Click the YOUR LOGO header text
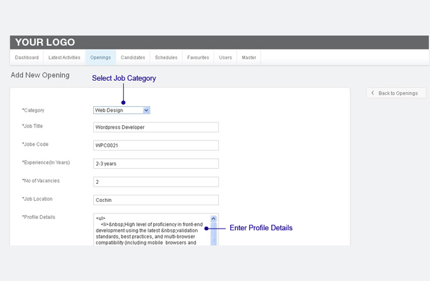 pos(45,42)
